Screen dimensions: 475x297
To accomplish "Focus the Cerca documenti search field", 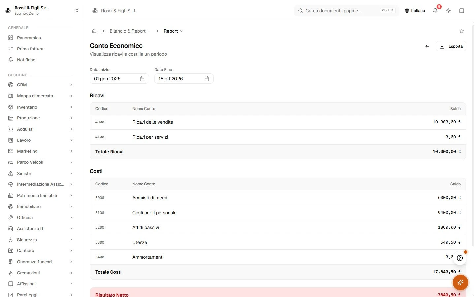I will pyautogui.click(x=346, y=11).
